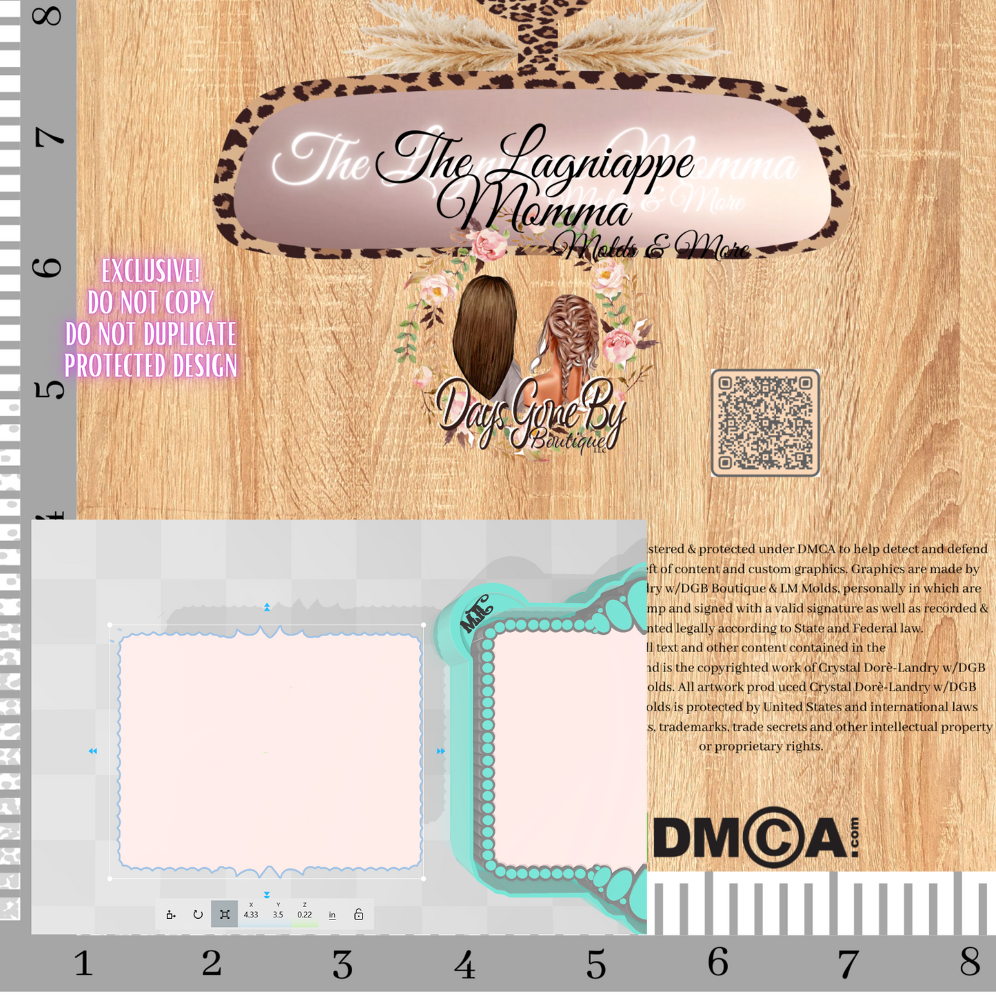The height and width of the screenshot is (996, 996).
Task: Click the Y dimension field 3.5
Action: (x=278, y=915)
